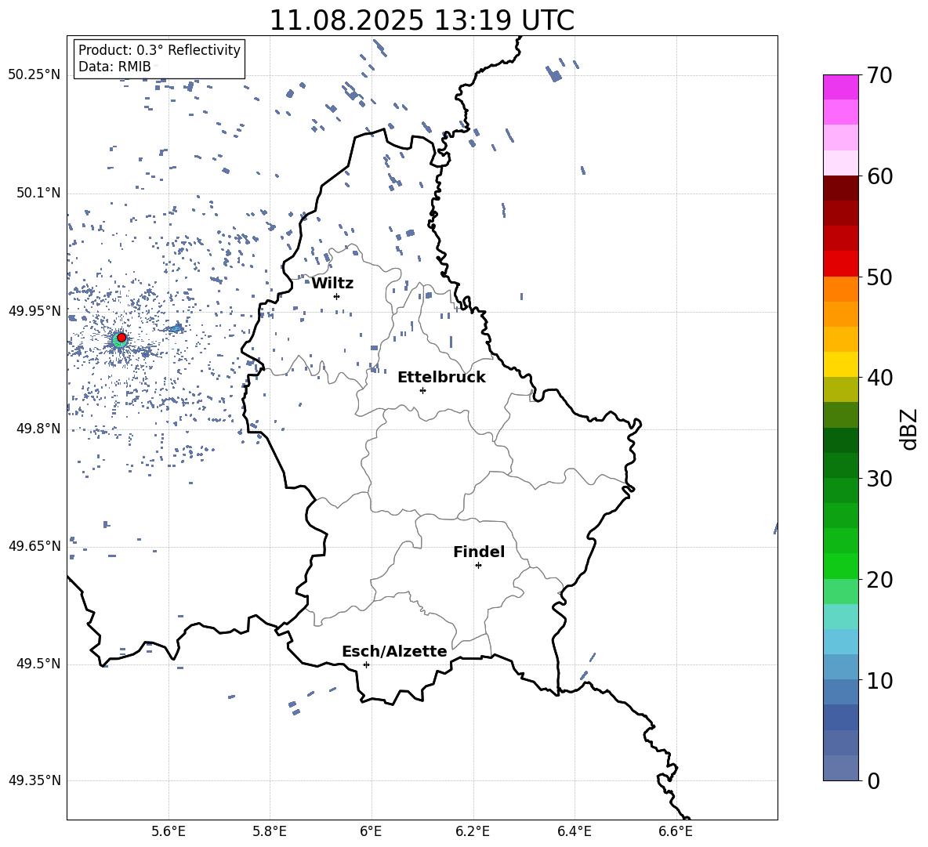Viewport: 928px width, 847px height.
Task: Click the title 11.08.2025 13:19 UTC
Action: (x=422, y=20)
